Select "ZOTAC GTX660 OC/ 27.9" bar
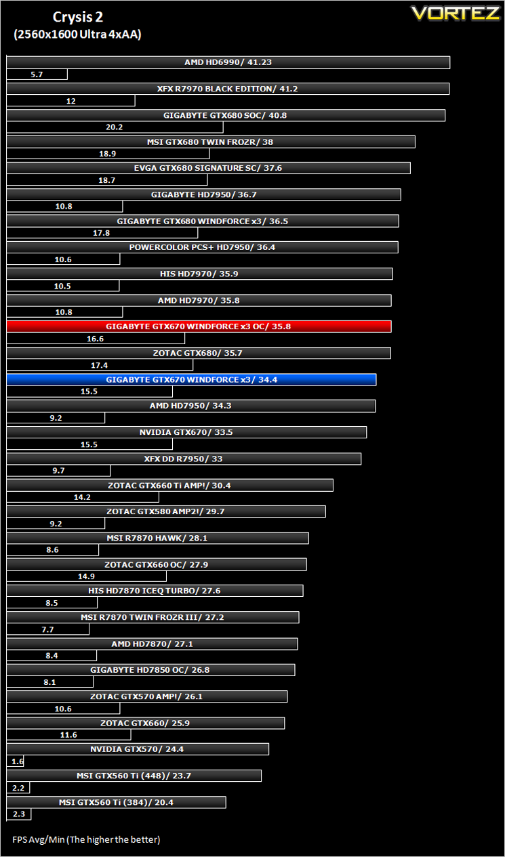 157,565
